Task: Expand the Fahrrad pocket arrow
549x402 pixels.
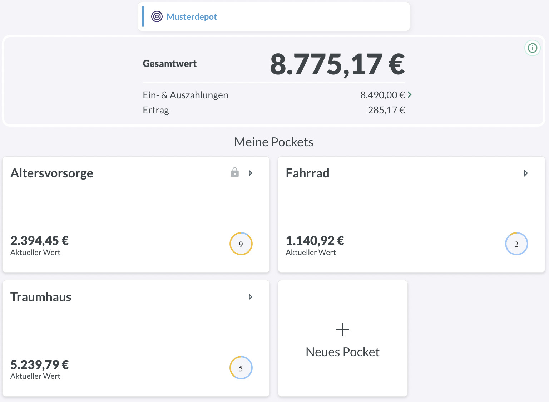Action: [x=526, y=173]
